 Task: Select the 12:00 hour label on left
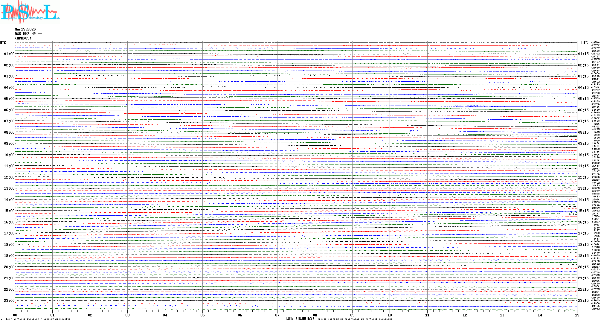pyautogui.click(x=9, y=177)
